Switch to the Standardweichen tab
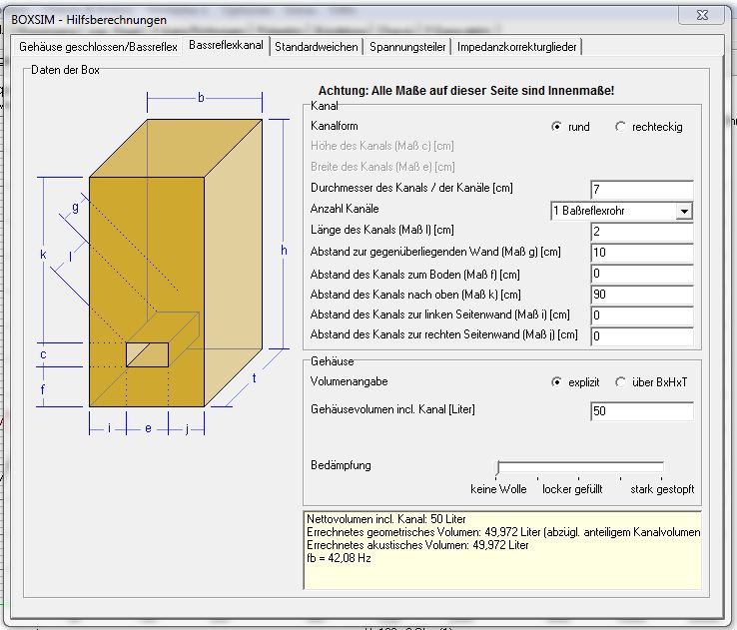The image size is (737, 630). tap(318, 47)
